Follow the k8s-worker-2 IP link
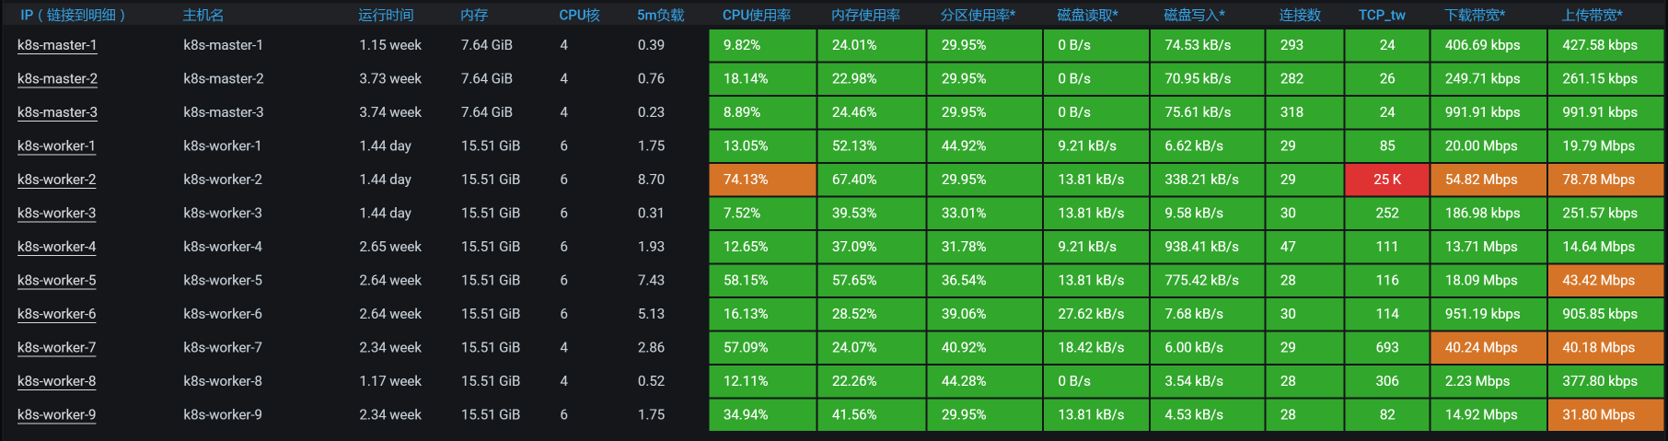 pyautogui.click(x=57, y=180)
